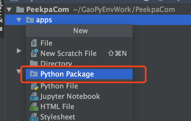Click the apps package folder icon
This screenshot has height=121, width=191.
[30, 20]
